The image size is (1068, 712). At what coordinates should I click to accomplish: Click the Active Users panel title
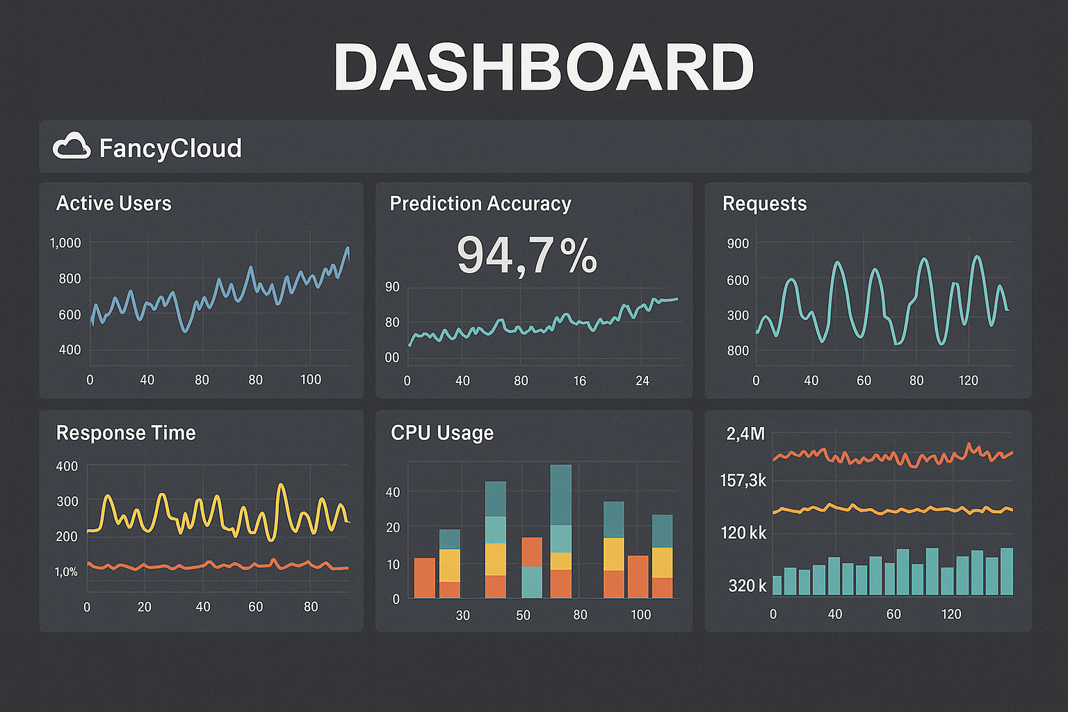coord(113,204)
